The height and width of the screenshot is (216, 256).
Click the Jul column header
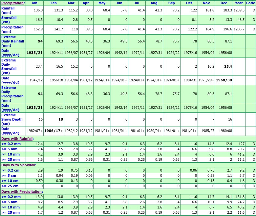[137, 3]
